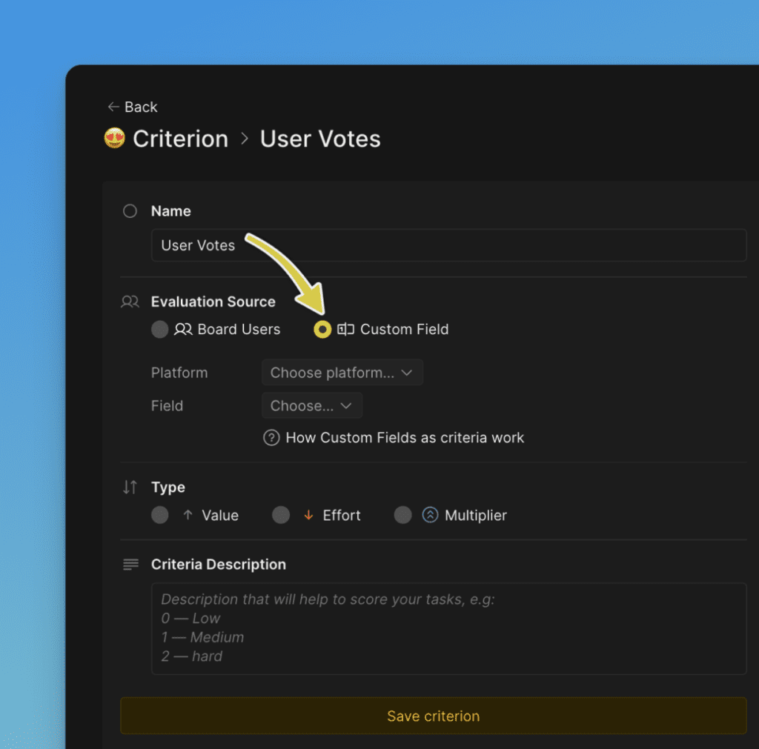
Task: Click the question mark help icon
Action: (271, 438)
